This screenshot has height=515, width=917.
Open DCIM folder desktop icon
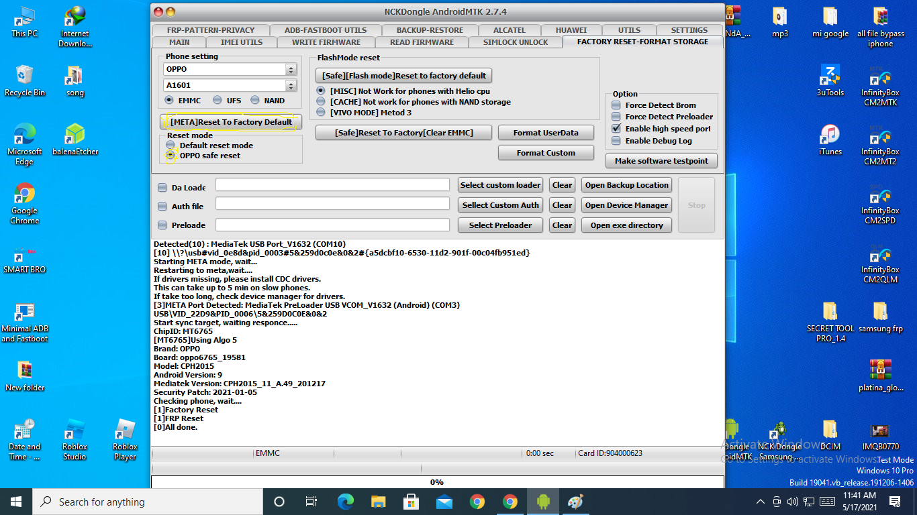[x=830, y=435]
